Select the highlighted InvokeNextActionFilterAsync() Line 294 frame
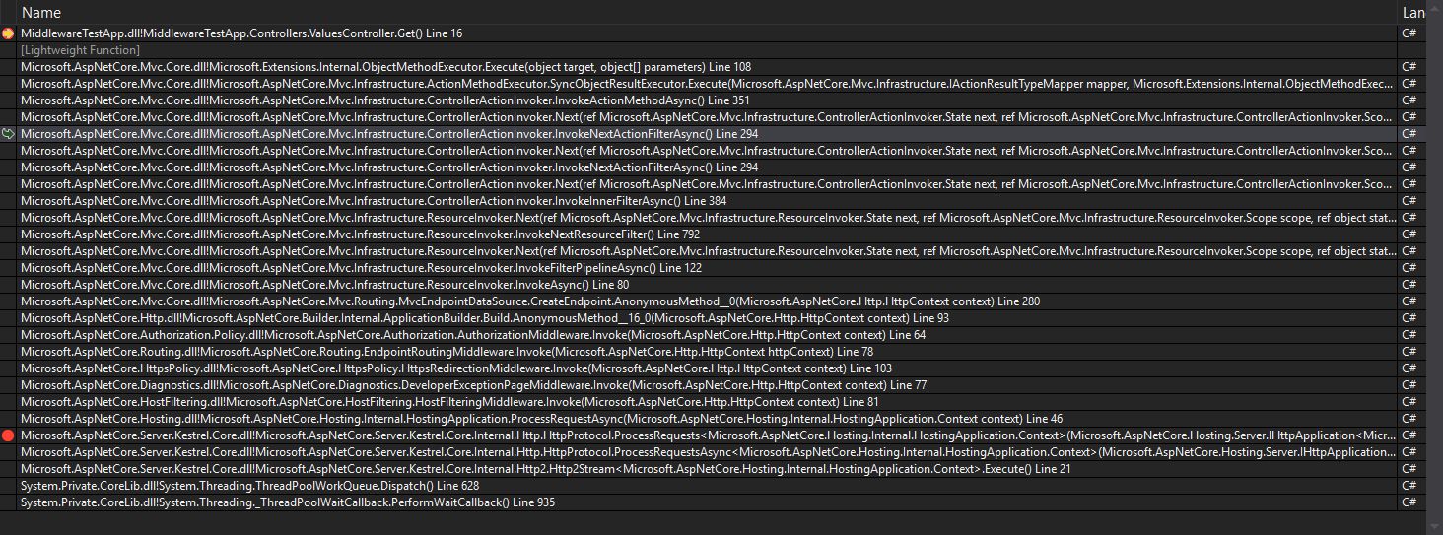1443x535 pixels. [389, 134]
